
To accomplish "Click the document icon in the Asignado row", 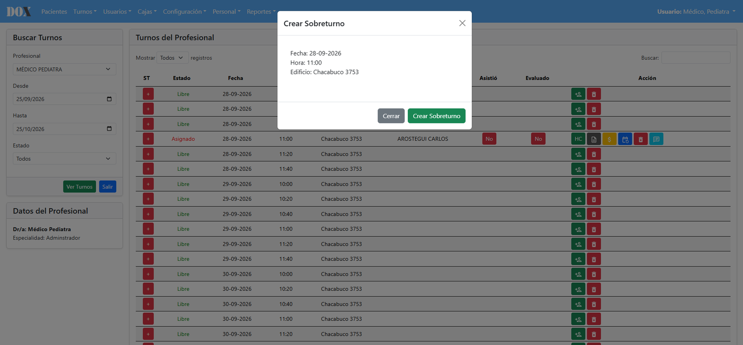I will (593, 139).
